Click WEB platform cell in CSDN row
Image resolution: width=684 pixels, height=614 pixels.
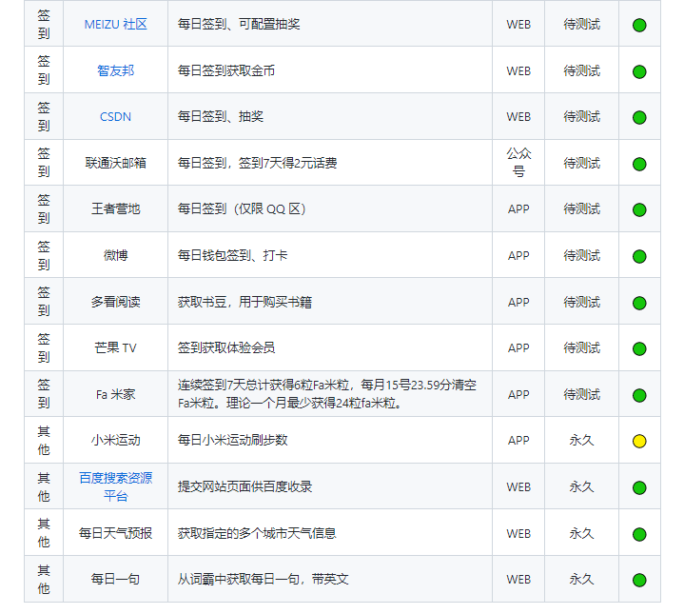coord(518,117)
